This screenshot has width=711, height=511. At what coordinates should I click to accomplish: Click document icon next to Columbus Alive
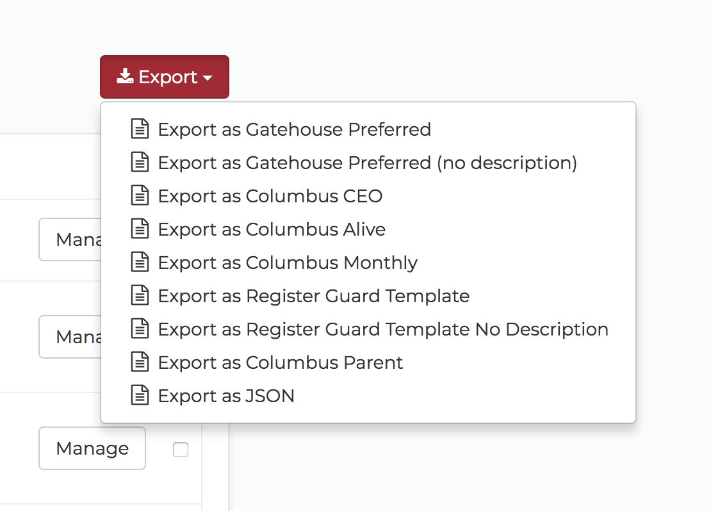(140, 229)
